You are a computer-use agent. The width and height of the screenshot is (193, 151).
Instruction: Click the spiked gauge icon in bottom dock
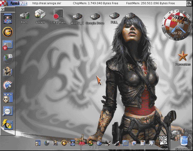pyautogui.click(x=134, y=143)
